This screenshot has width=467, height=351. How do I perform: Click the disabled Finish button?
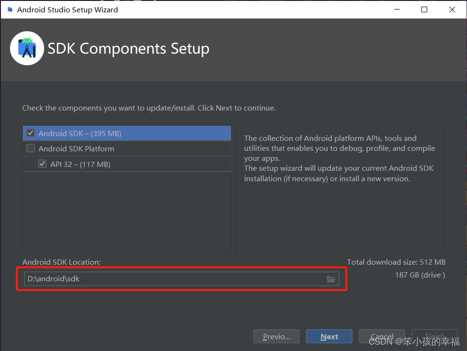[434, 336]
